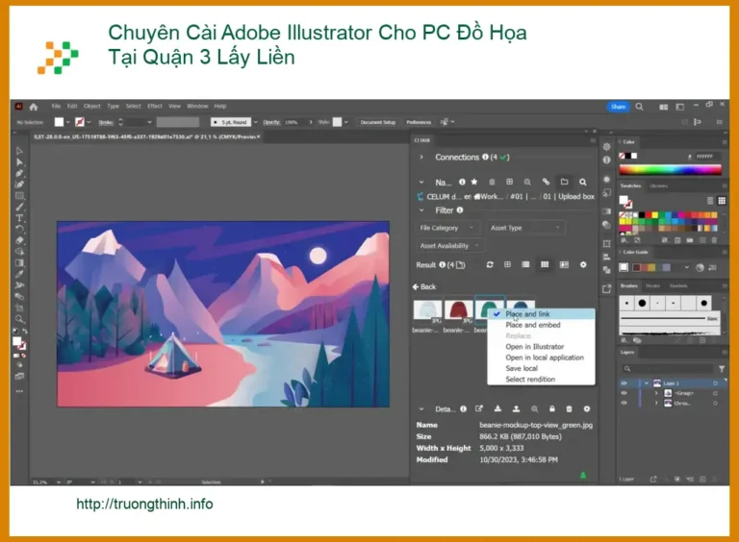Click the color spectrum bar in Color panel
This screenshot has width=739, height=542.
click(x=670, y=170)
